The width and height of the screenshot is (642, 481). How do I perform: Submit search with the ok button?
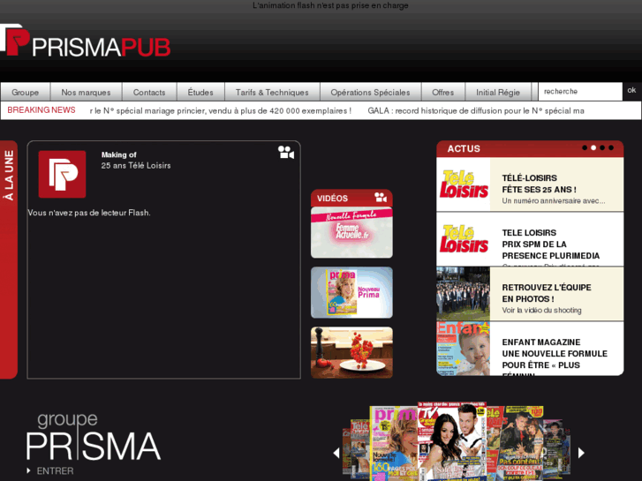coord(631,91)
